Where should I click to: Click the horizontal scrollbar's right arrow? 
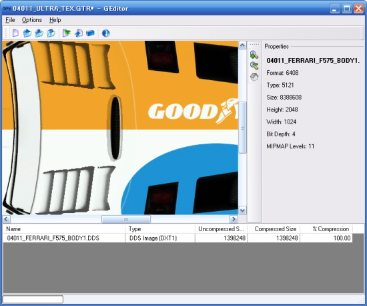point(234,219)
